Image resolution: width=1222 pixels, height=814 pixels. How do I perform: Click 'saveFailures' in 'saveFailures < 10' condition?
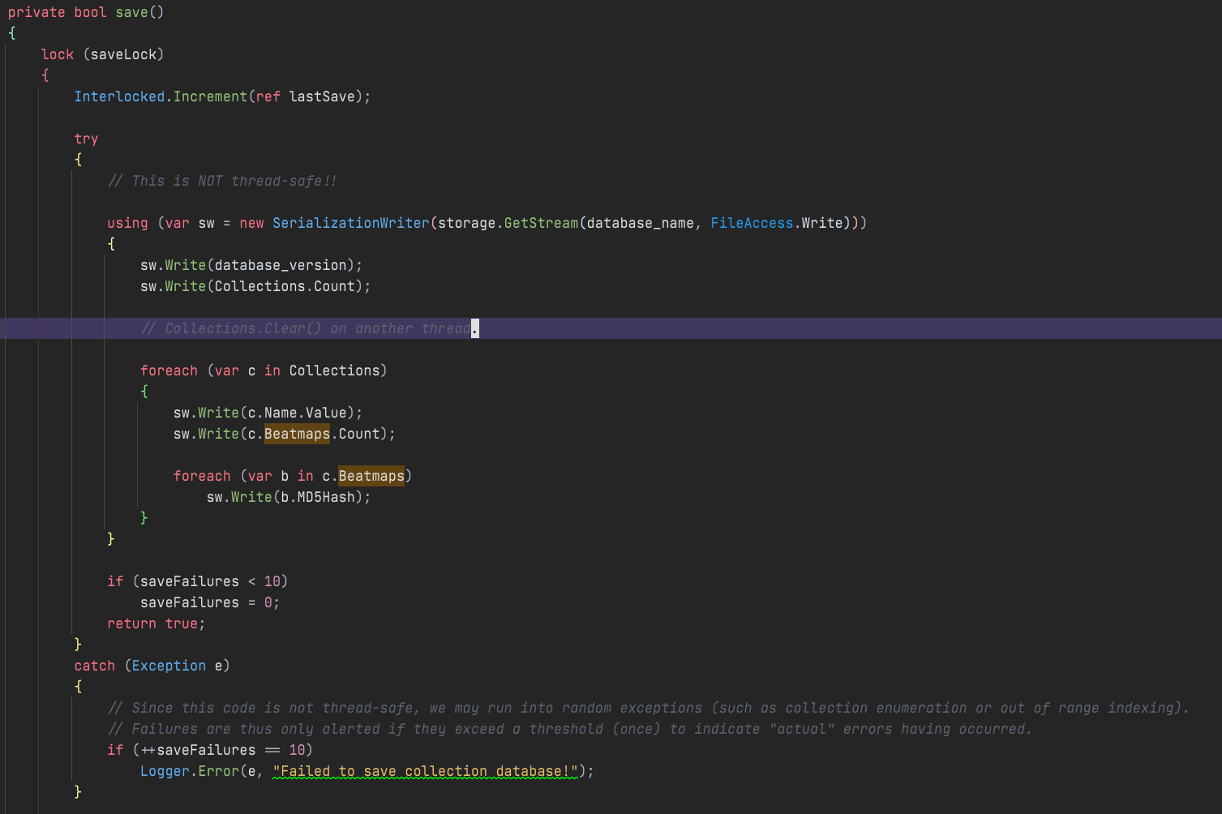(x=190, y=581)
